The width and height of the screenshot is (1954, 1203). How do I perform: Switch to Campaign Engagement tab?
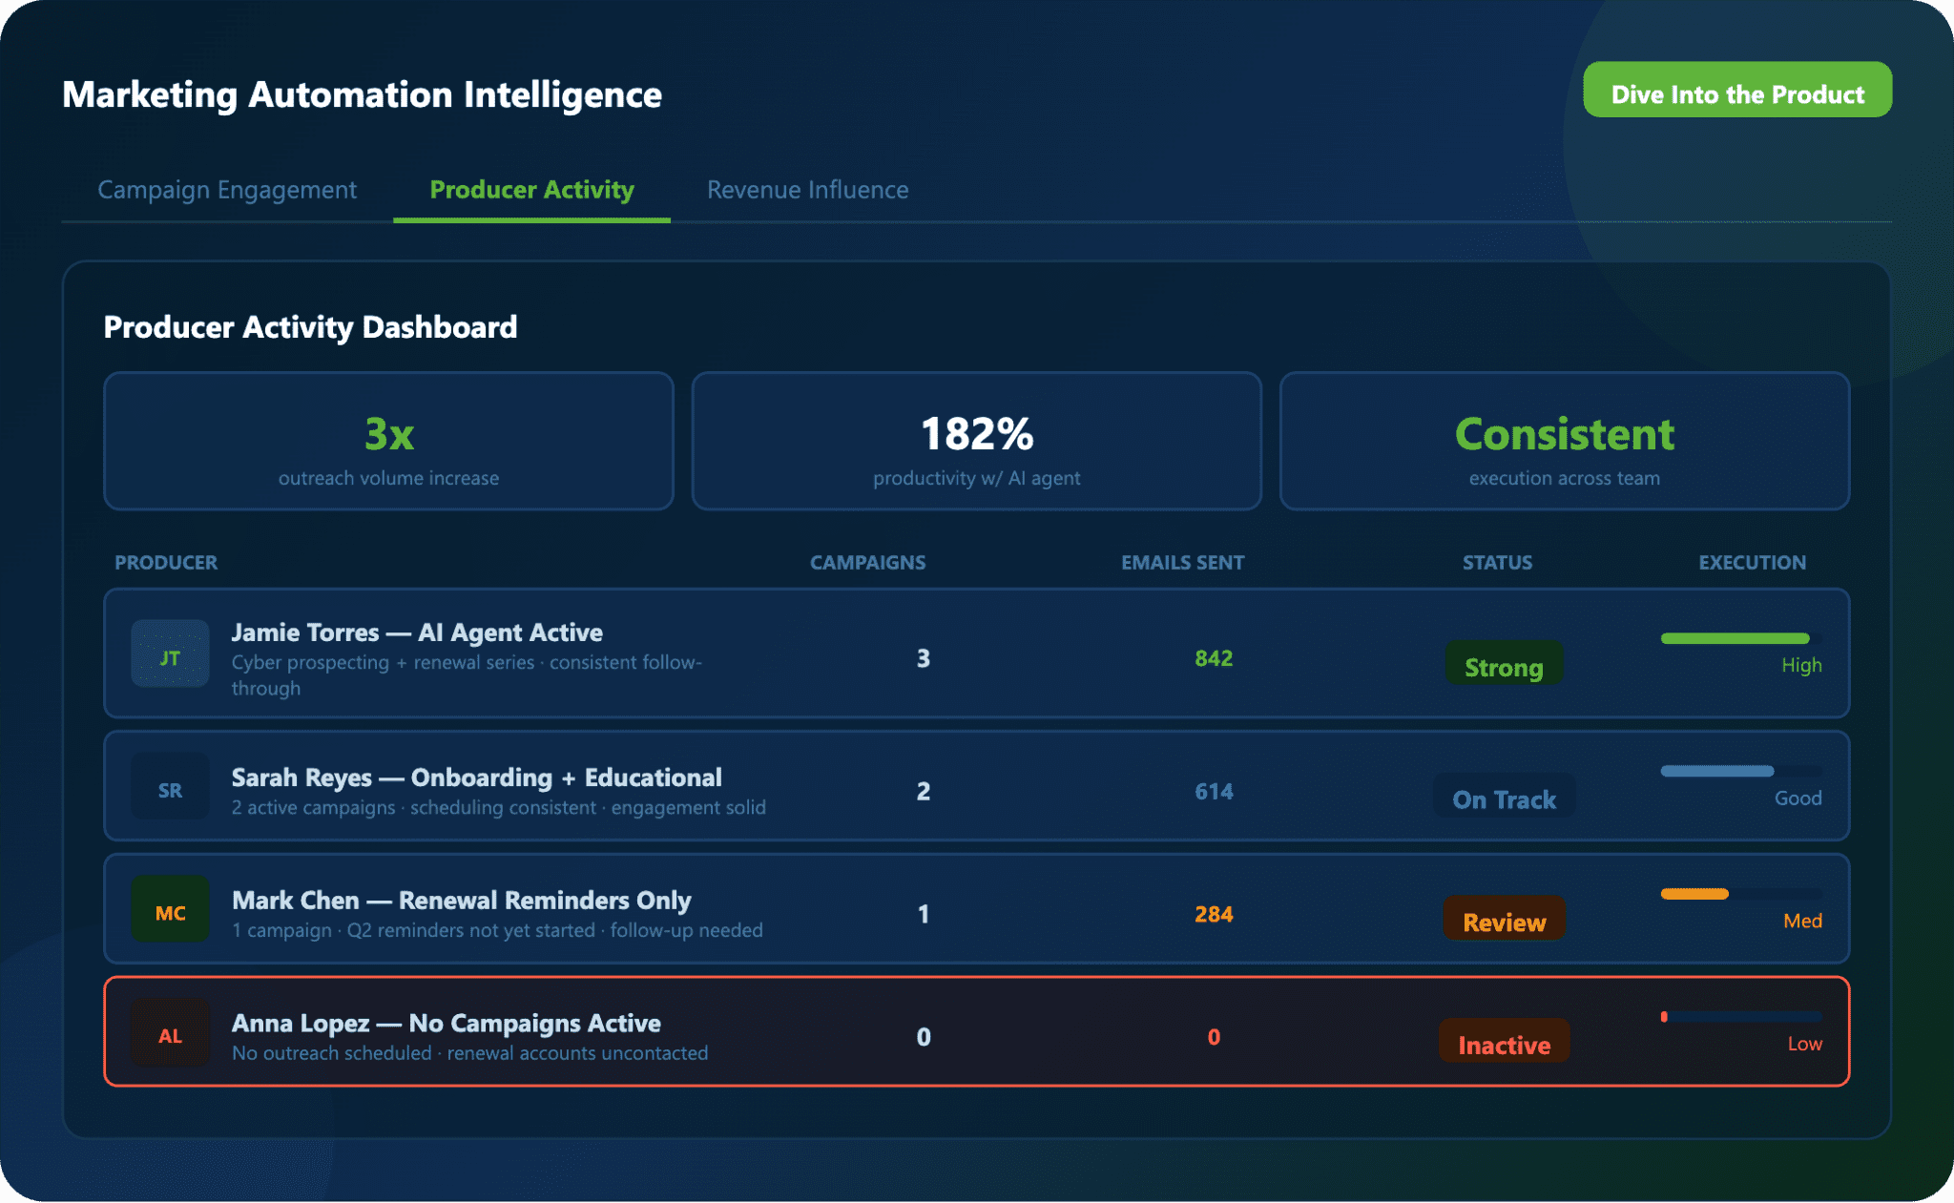(x=227, y=190)
